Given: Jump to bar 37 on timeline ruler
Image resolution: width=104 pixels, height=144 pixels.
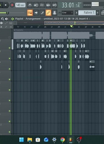Looking at the screenshot, I should [x=86, y=27].
